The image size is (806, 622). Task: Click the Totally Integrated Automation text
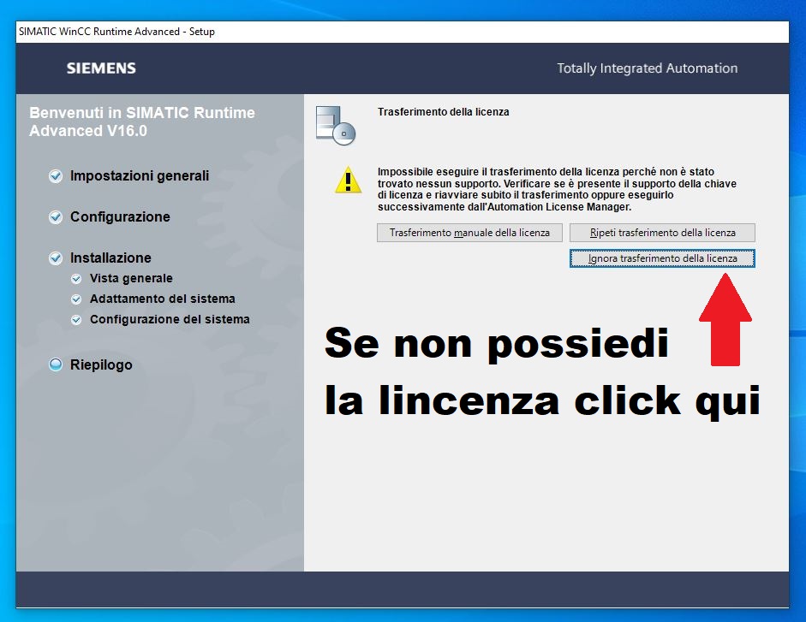(x=648, y=68)
